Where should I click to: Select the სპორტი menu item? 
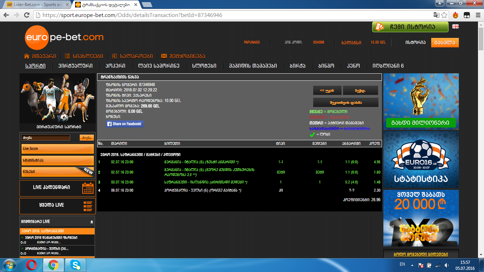pyautogui.click(x=35, y=66)
